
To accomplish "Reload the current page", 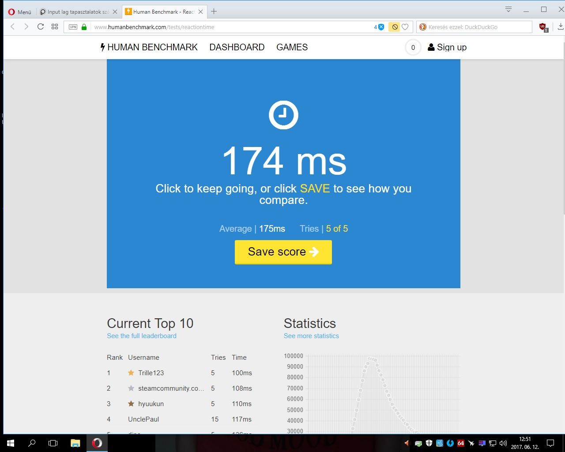I will tap(40, 26).
